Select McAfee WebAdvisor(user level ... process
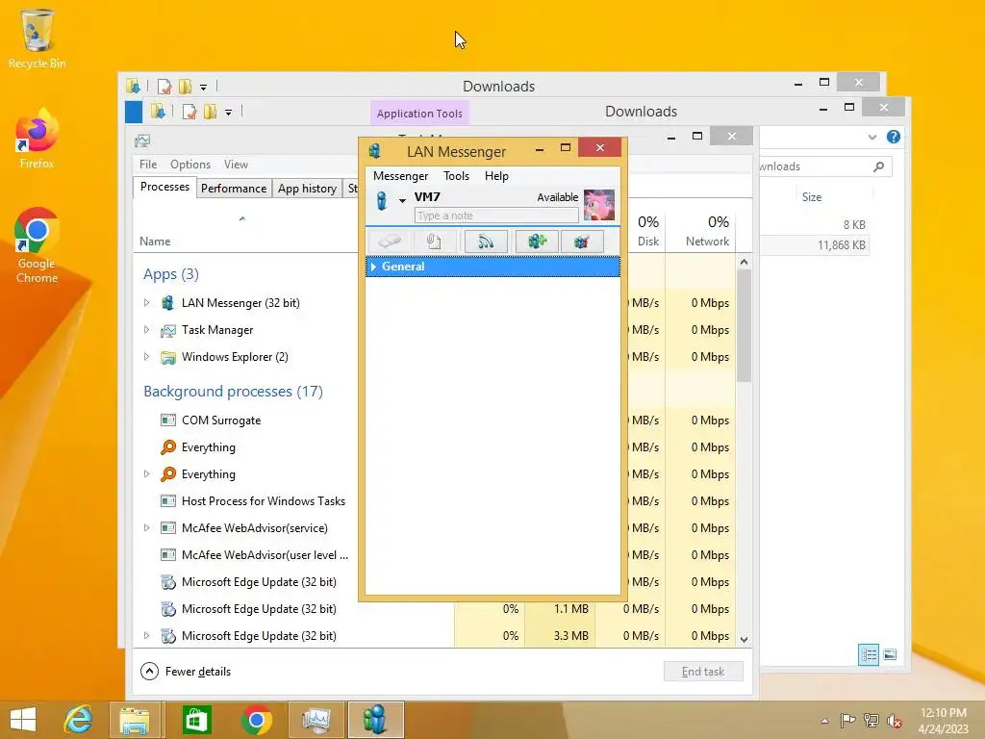The height and width of the screenshot is (739, 985). [265, 555]
